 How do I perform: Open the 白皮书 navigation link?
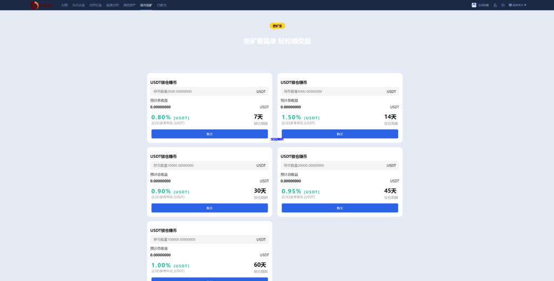162,5
